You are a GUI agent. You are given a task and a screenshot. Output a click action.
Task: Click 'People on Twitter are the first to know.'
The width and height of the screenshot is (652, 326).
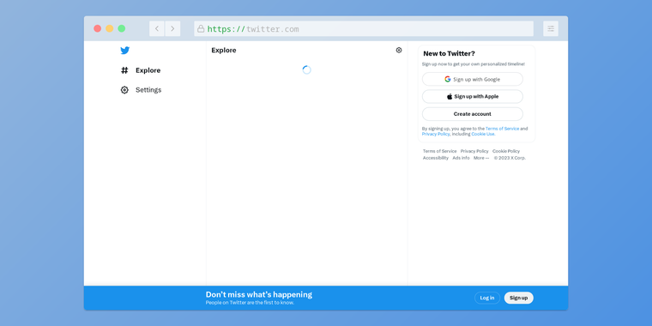(250, 303)
